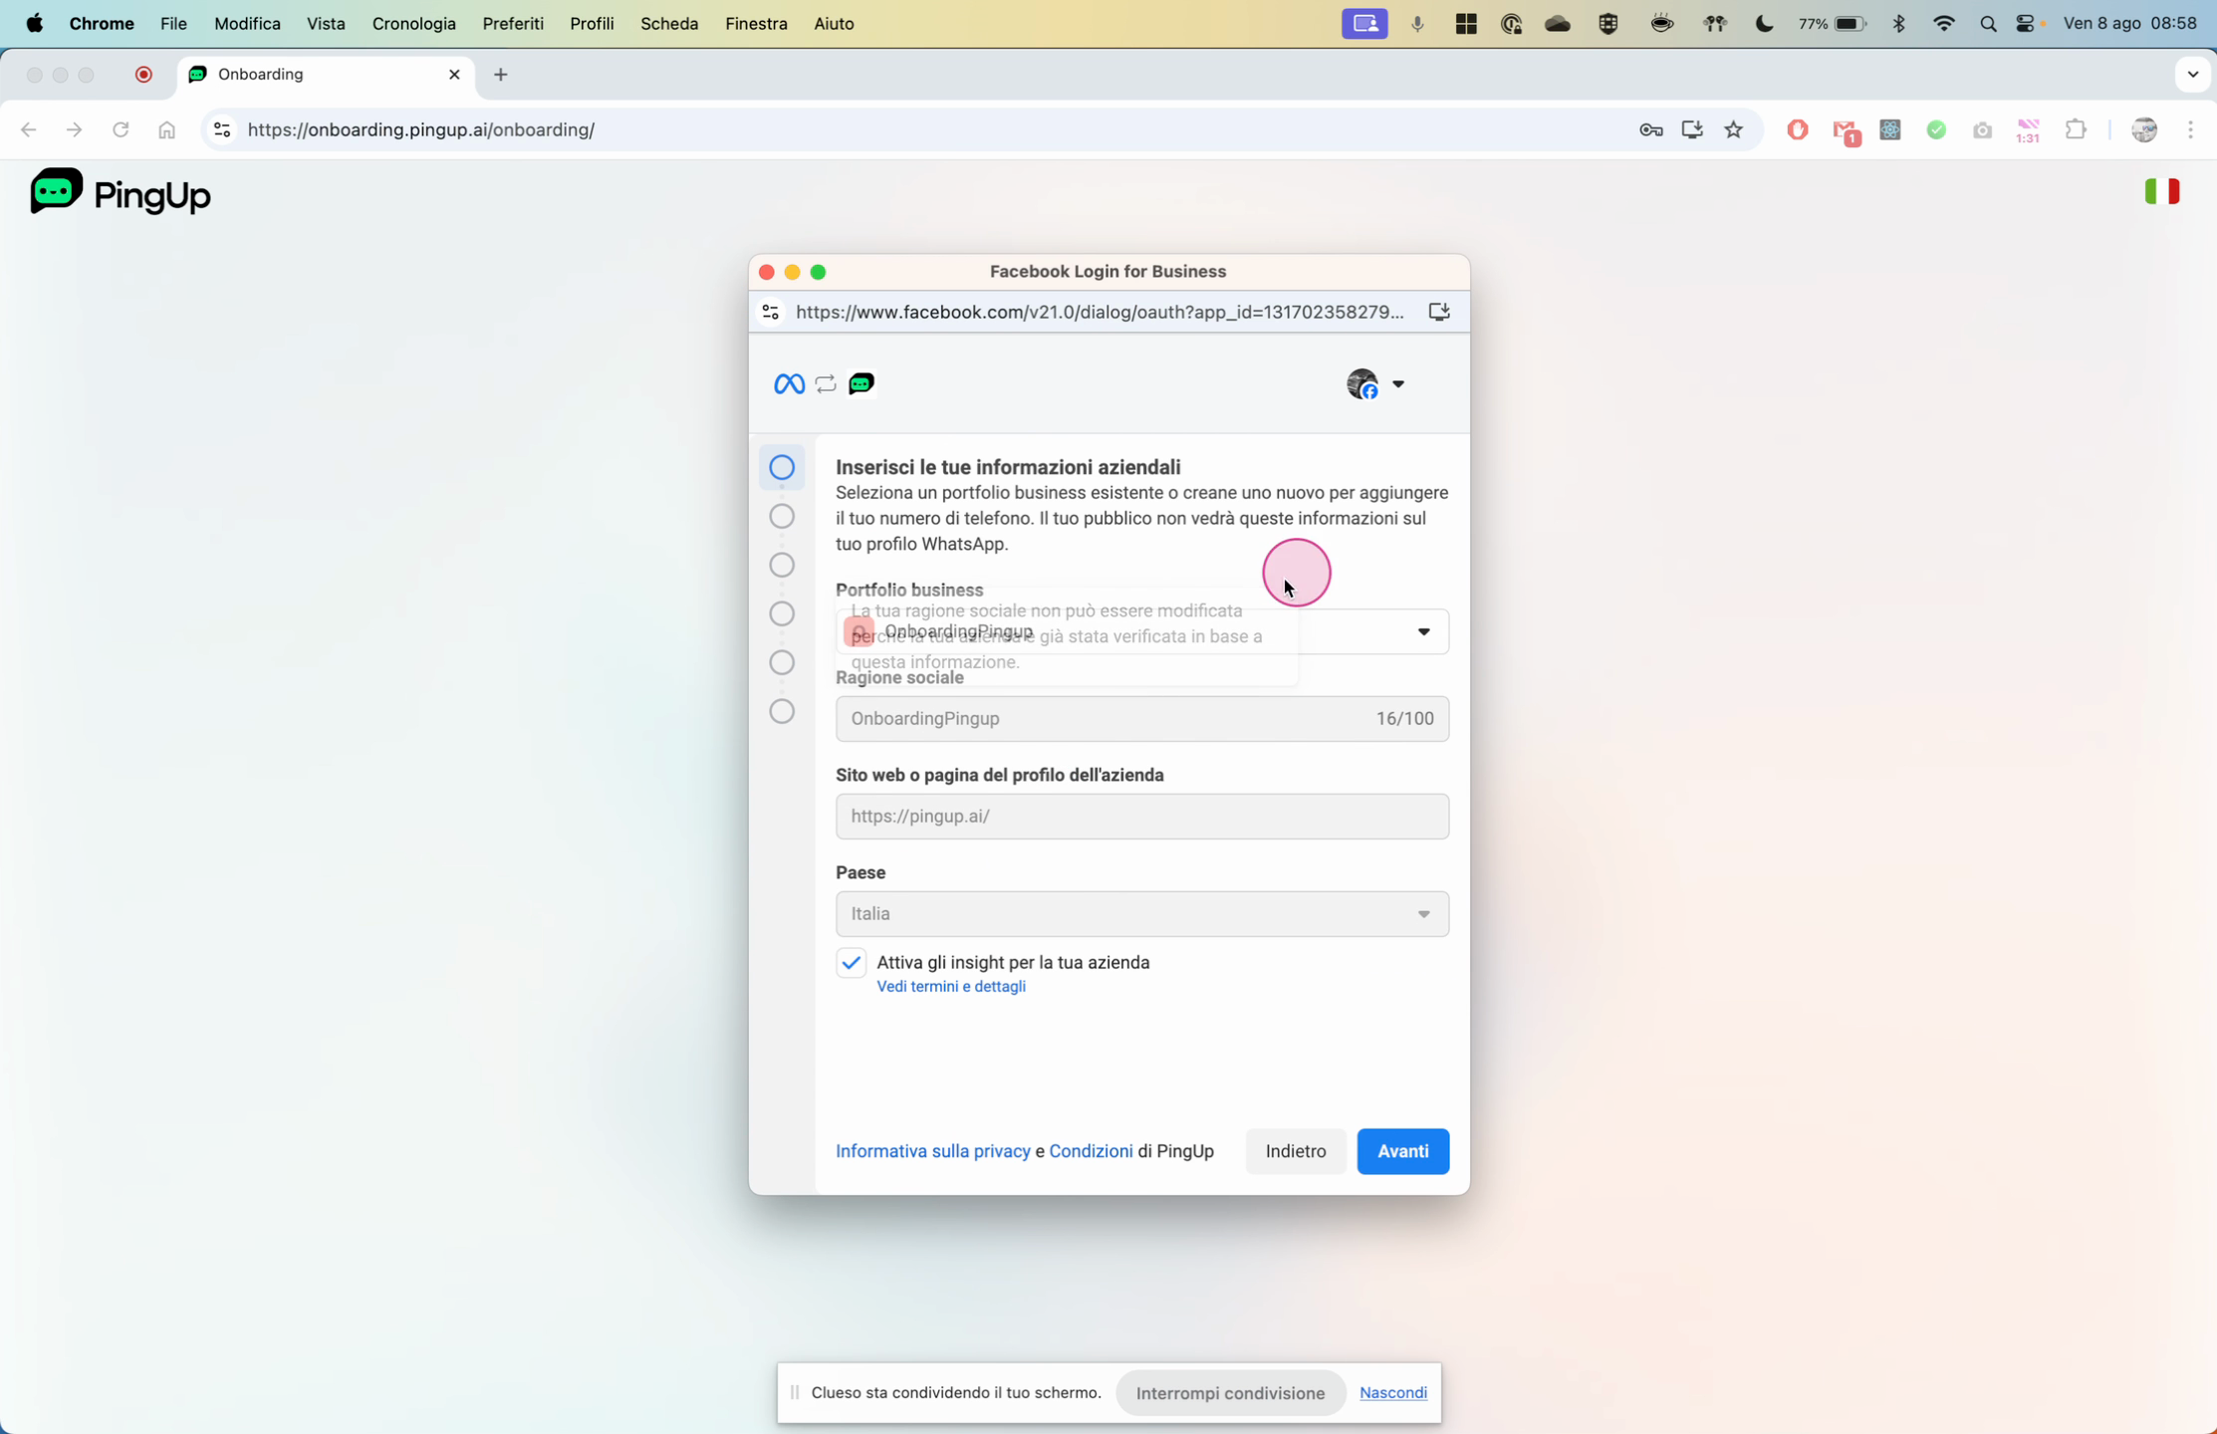Open site info icon in Facebook popup address bar
Image resolution: width=2217 pixels, height=1434 pixels.
(x=770, y=312)
